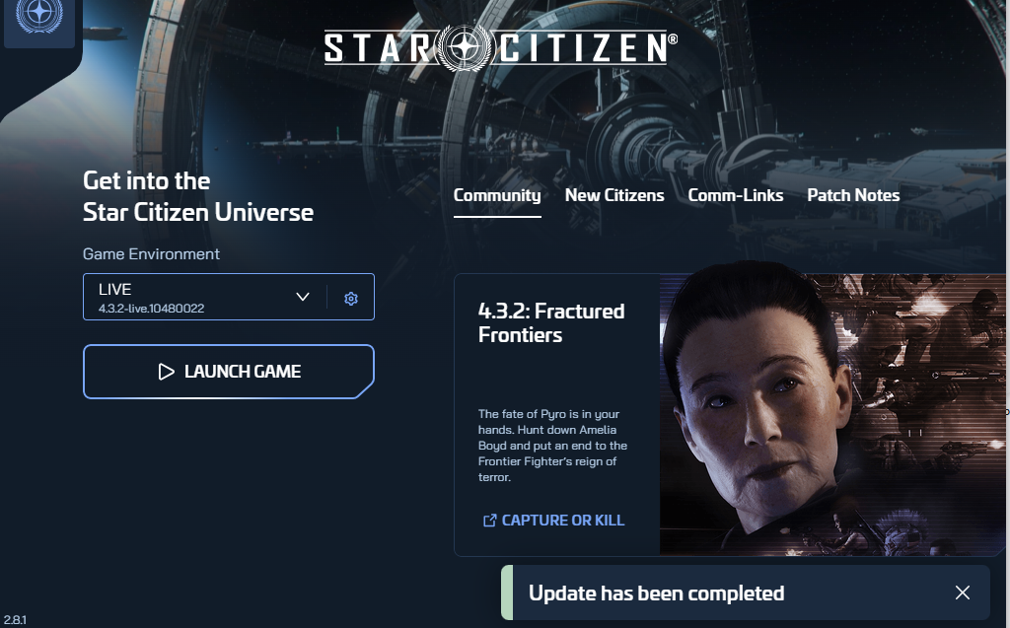1010x628 pixels.
Task: Switch to the New Citizens tab
Action: point(614,195)
